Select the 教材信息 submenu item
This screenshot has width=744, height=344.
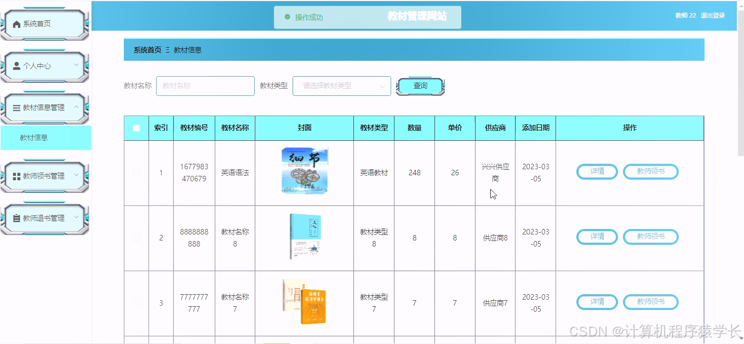45,138
